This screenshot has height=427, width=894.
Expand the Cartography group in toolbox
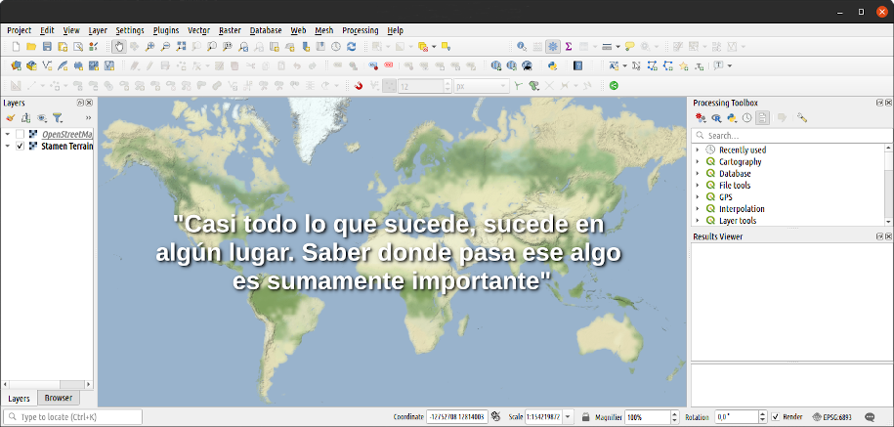698,161
